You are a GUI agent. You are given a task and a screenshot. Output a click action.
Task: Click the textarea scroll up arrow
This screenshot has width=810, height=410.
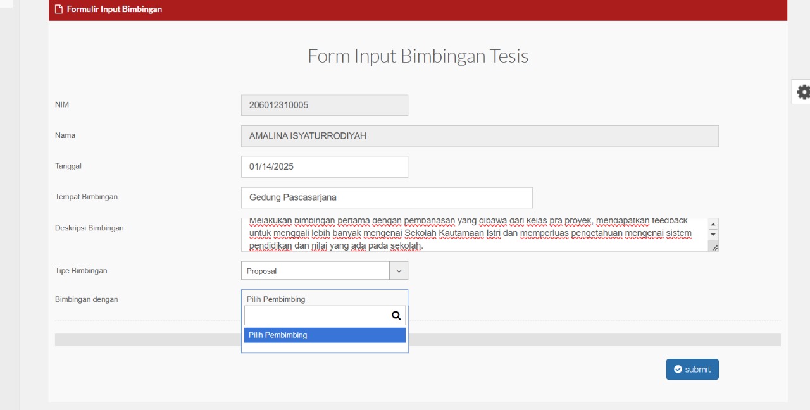pos(713,225)
